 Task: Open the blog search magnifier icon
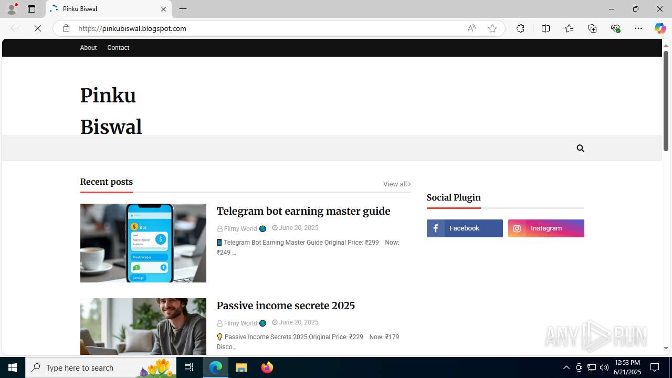point(580,148)
